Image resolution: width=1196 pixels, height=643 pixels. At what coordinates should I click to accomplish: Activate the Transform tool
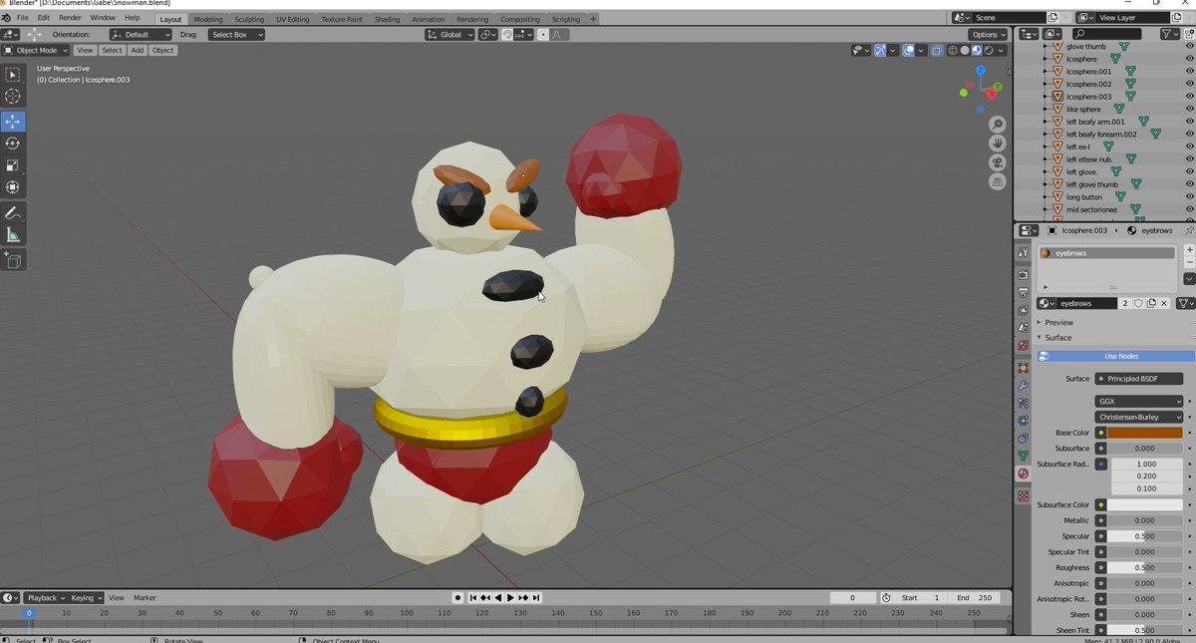[13, 187]
